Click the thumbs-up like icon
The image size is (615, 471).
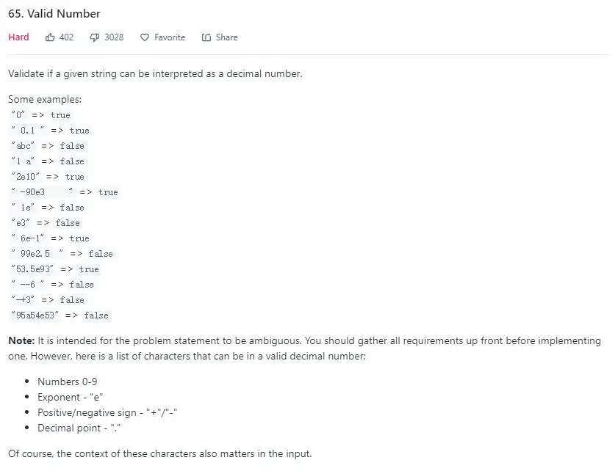tap(50, 37)
